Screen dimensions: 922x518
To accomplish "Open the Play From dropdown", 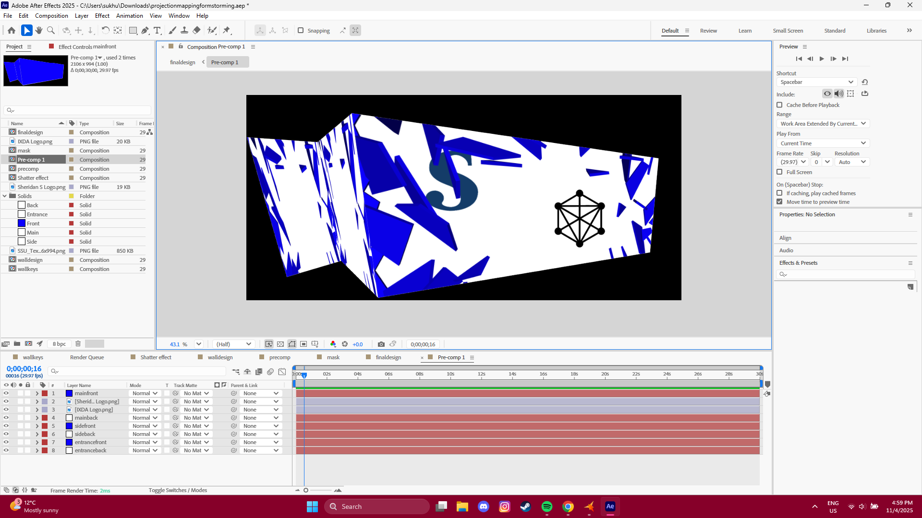I will point(822,143).
